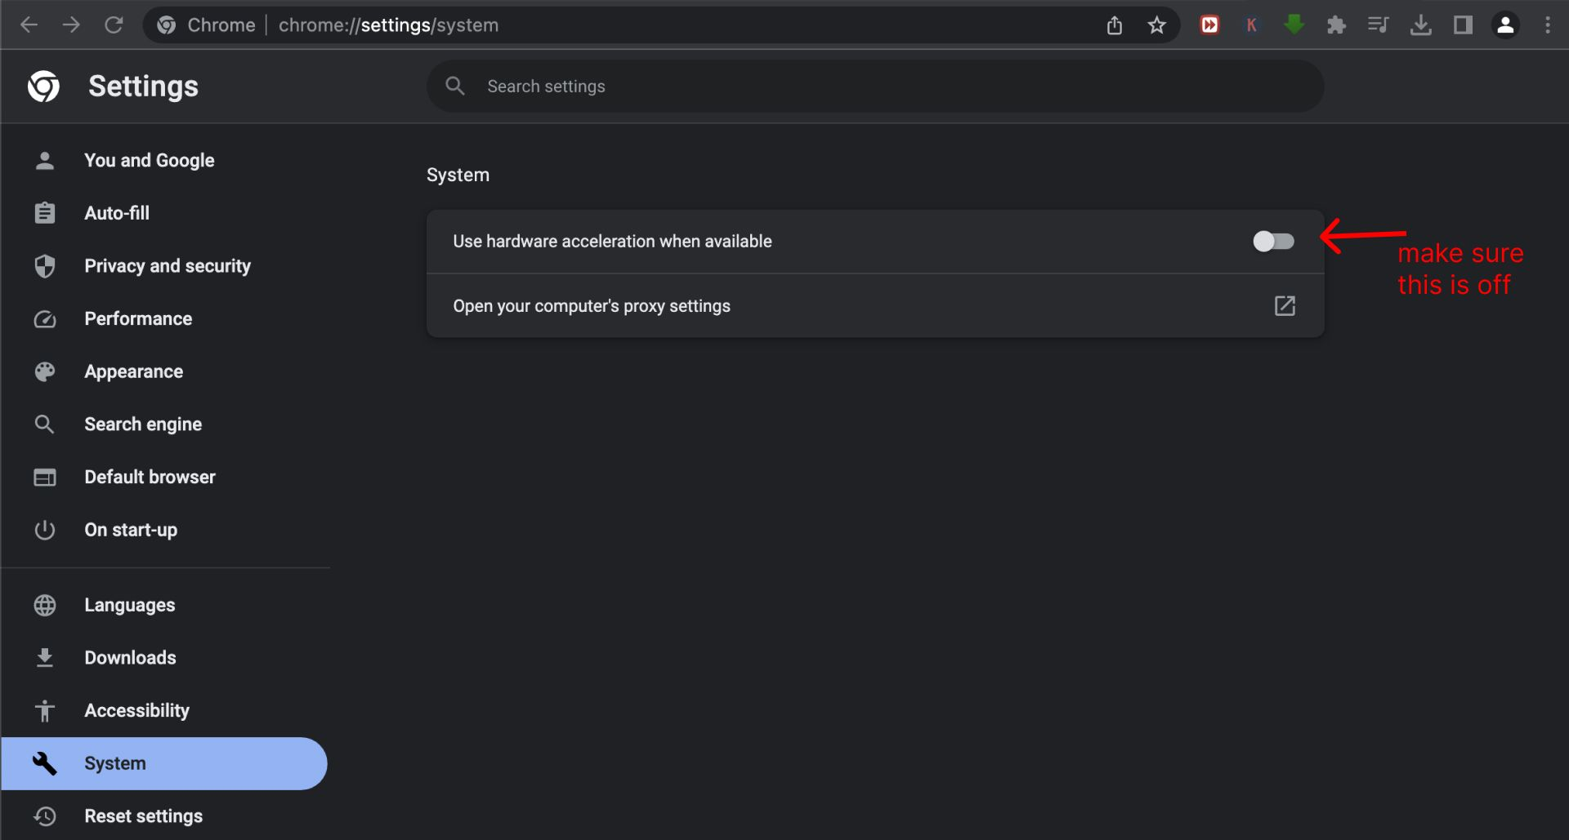Open the Privacy and security settings
The height and width of the screenshot is (840, 1569).
[167, 265]
